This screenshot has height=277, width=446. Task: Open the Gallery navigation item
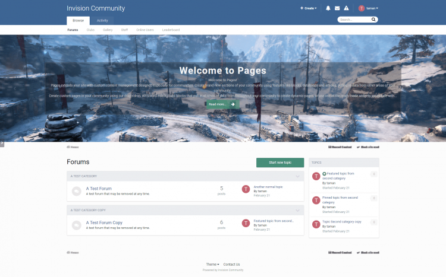(108, 30)
